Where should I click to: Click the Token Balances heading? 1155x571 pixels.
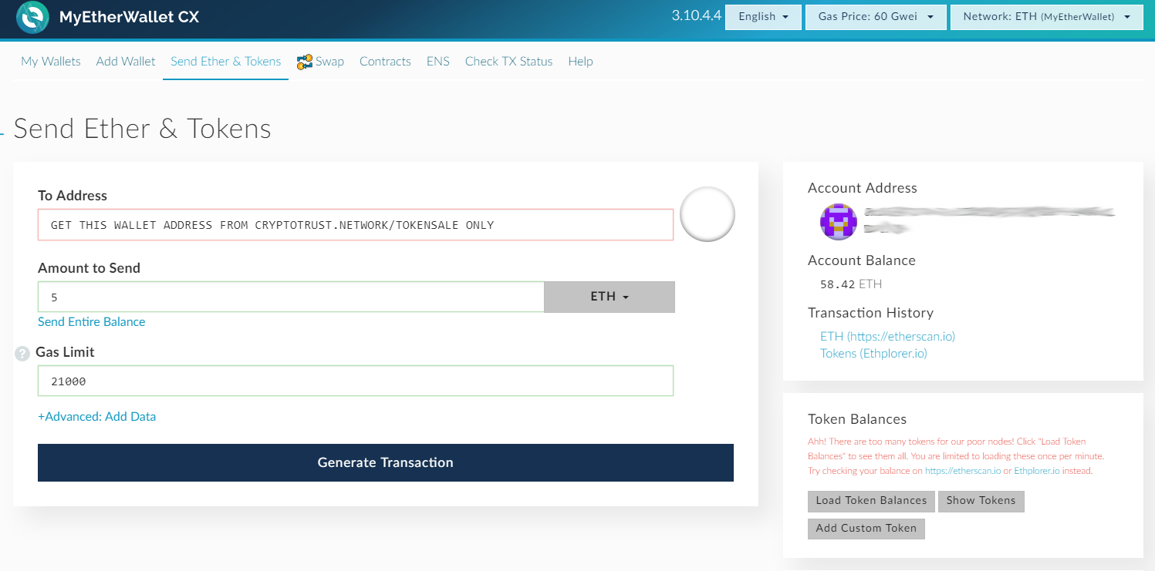[x=857, y=419]
